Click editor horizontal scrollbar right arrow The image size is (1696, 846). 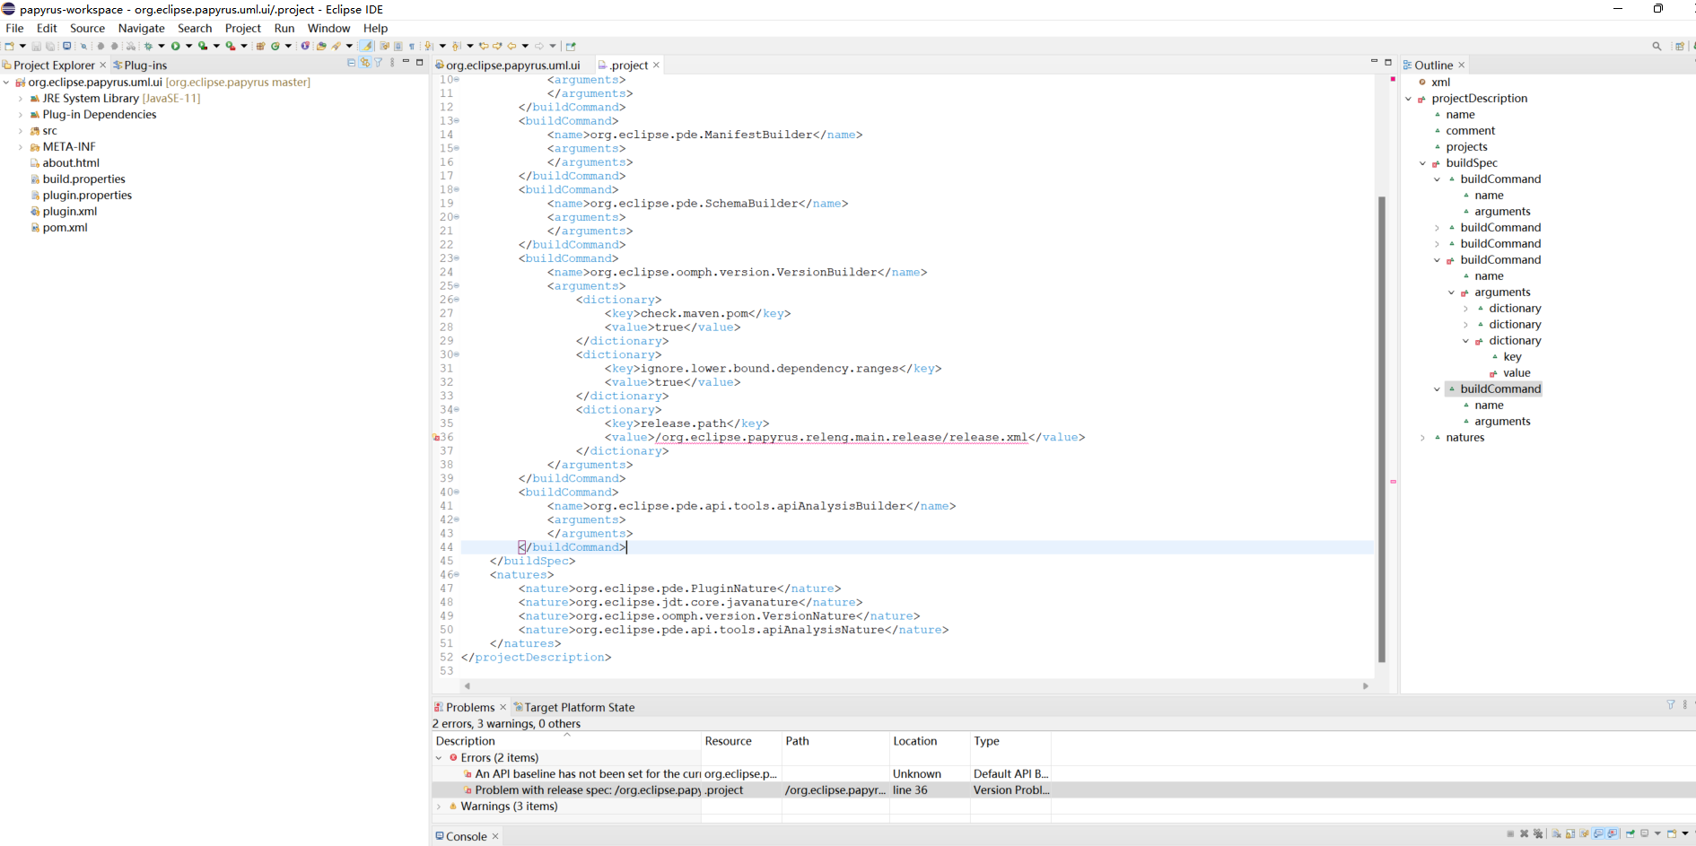coord(1366,686)
